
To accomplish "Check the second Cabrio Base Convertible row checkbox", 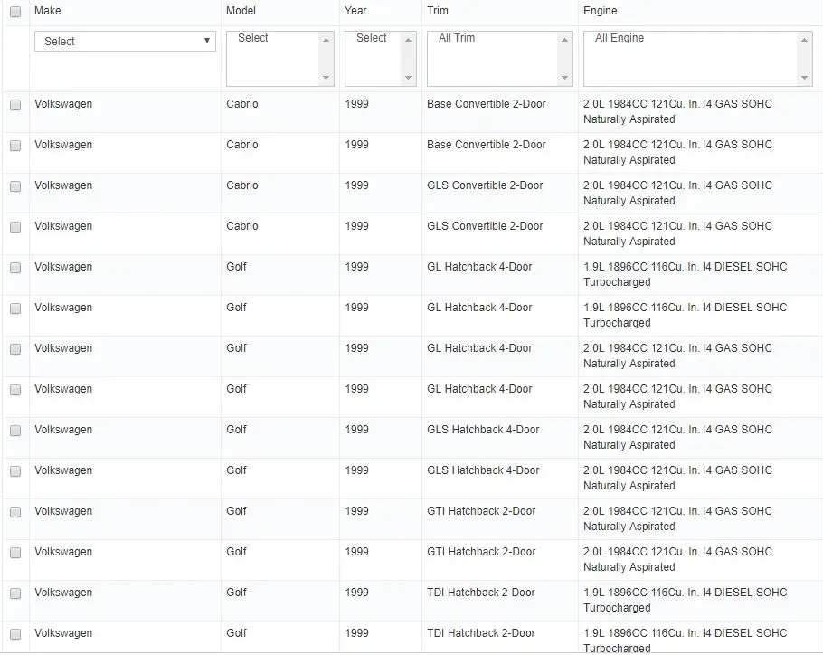I will [x=15, y=146].
